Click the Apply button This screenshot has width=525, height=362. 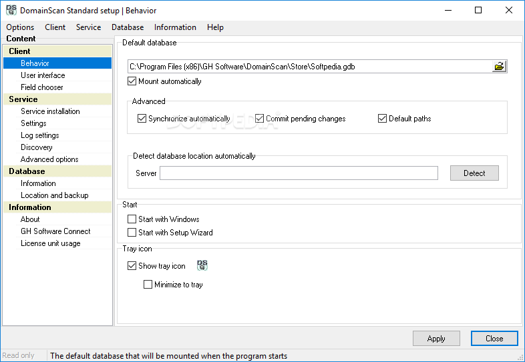[x=436, y=339]
